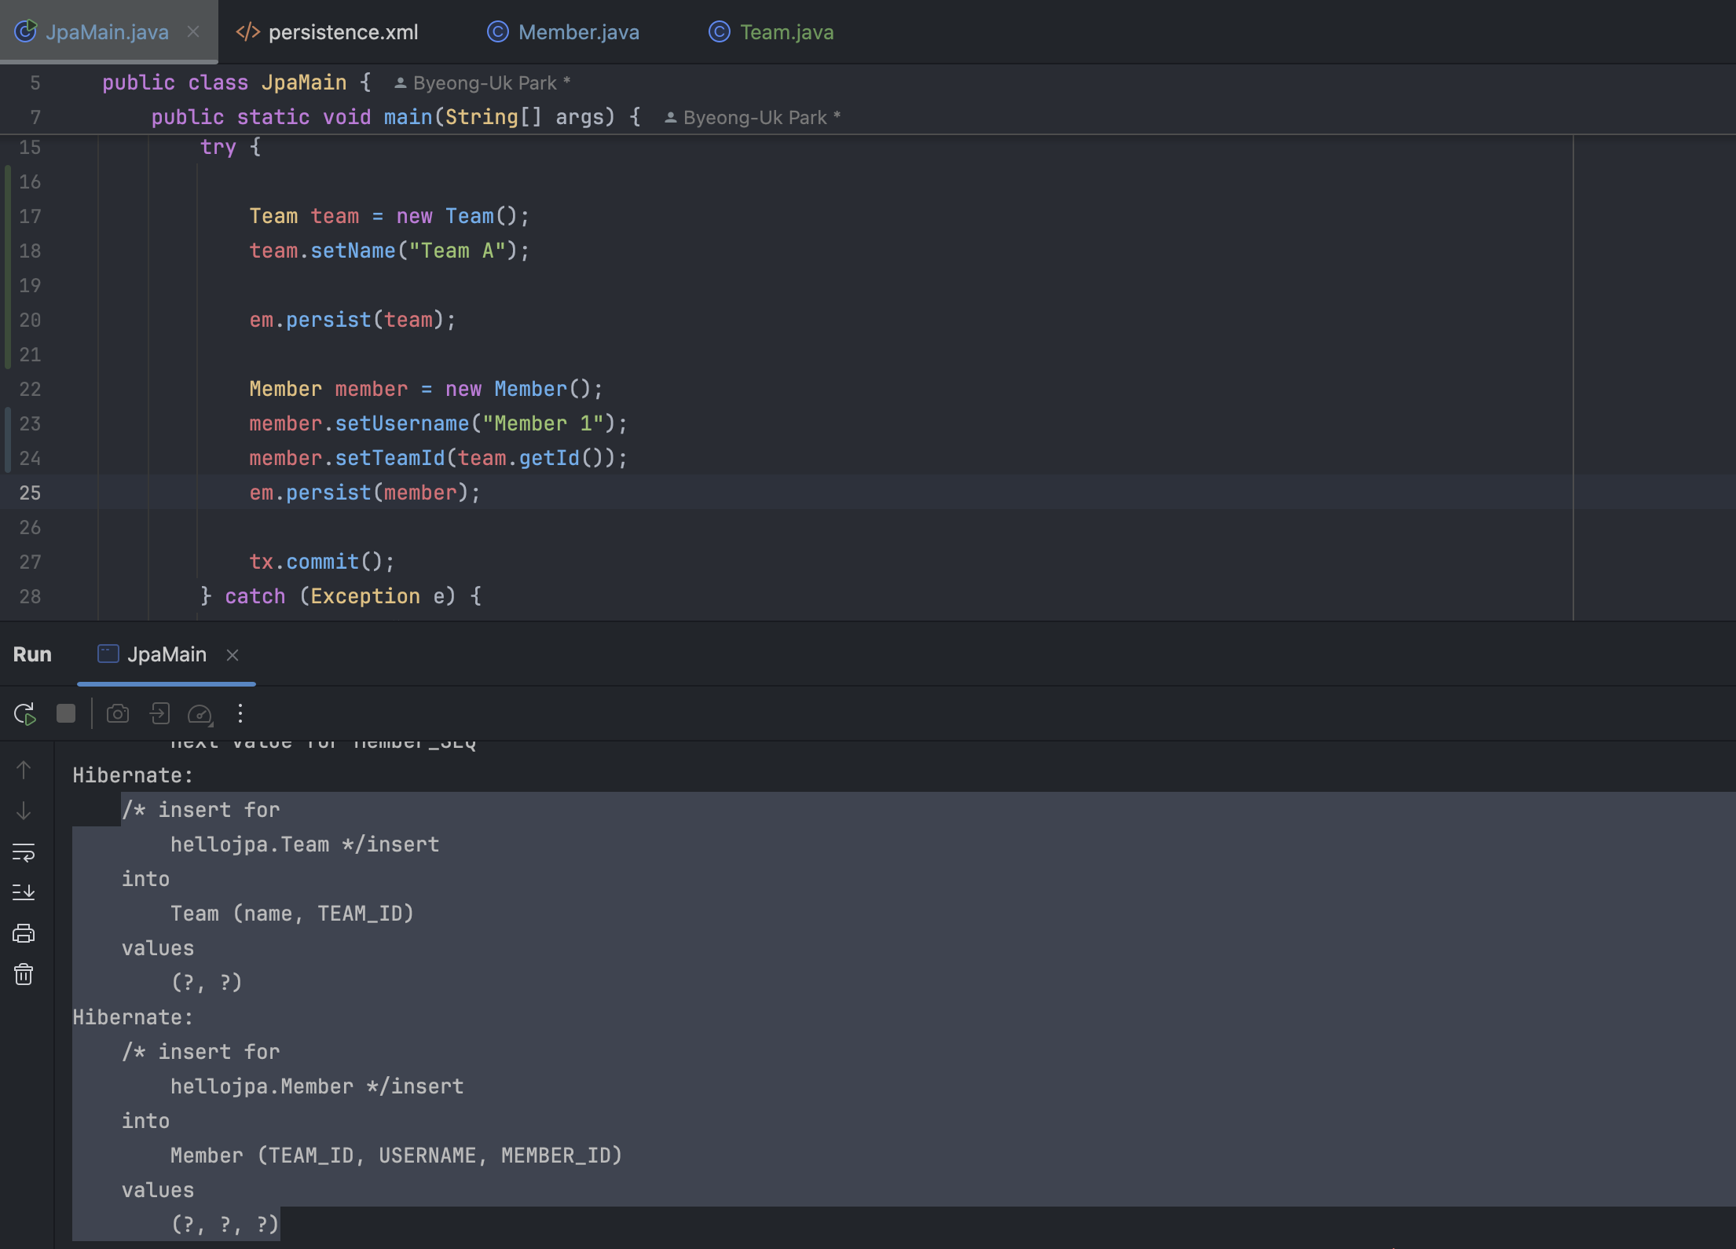Click the up arrow in the console sidebar
The height and width of the screenshot is (1249, 1736).
pos(24,770)
